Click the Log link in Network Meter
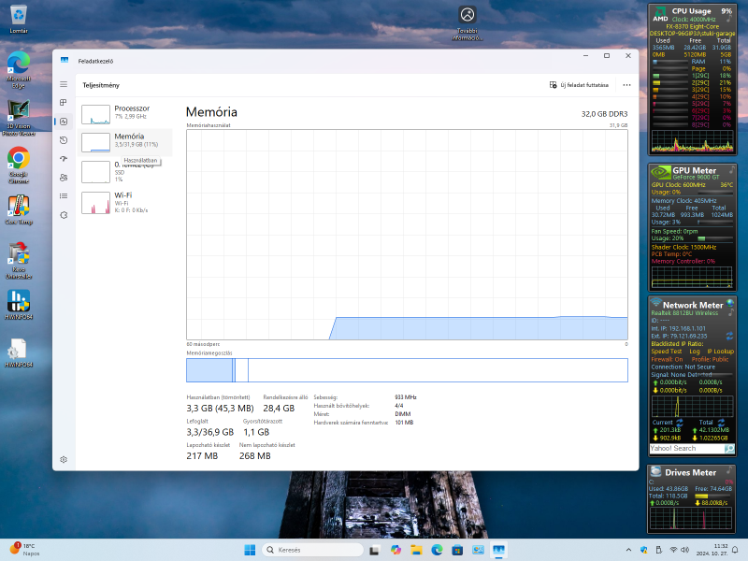 pos(694,352)
